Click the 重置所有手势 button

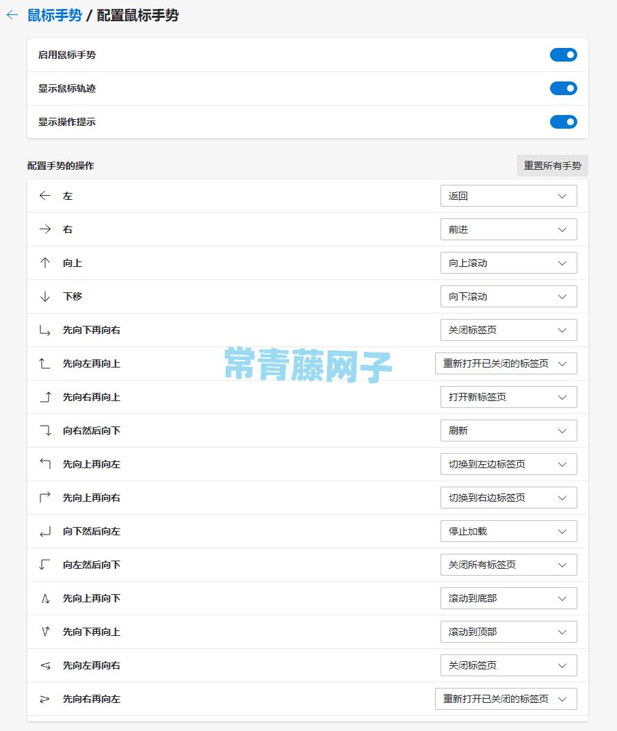point(552,166)
